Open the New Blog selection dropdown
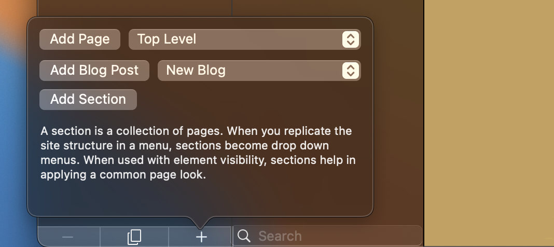Viewport: 554px width, 247px height. [x=259, y=71]
